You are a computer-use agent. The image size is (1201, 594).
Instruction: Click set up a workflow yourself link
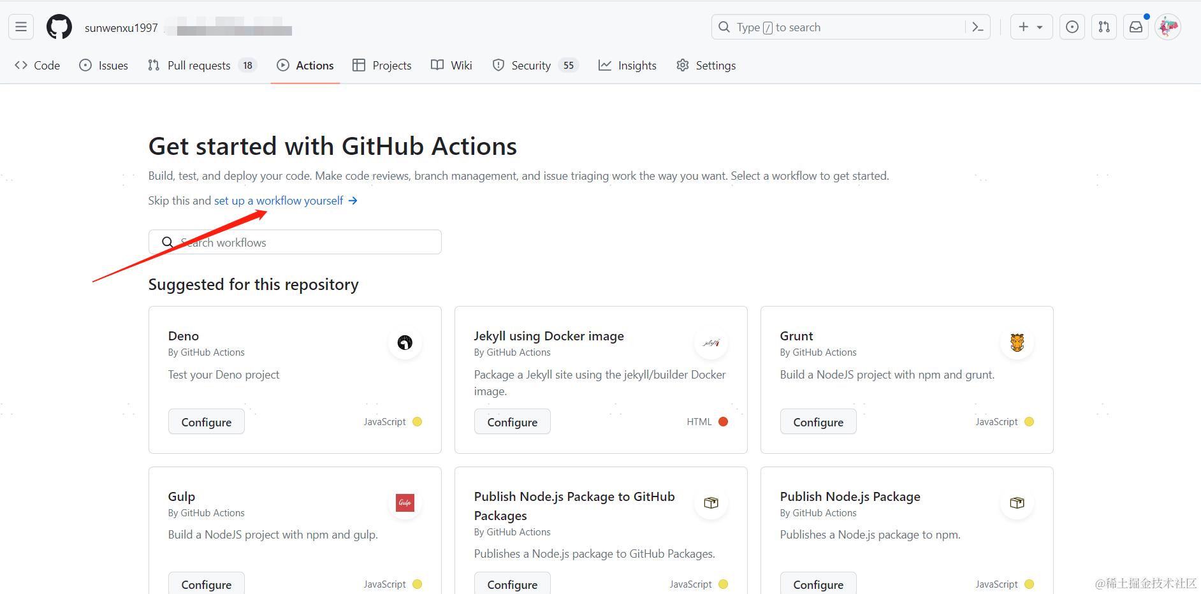pos(285,201)
